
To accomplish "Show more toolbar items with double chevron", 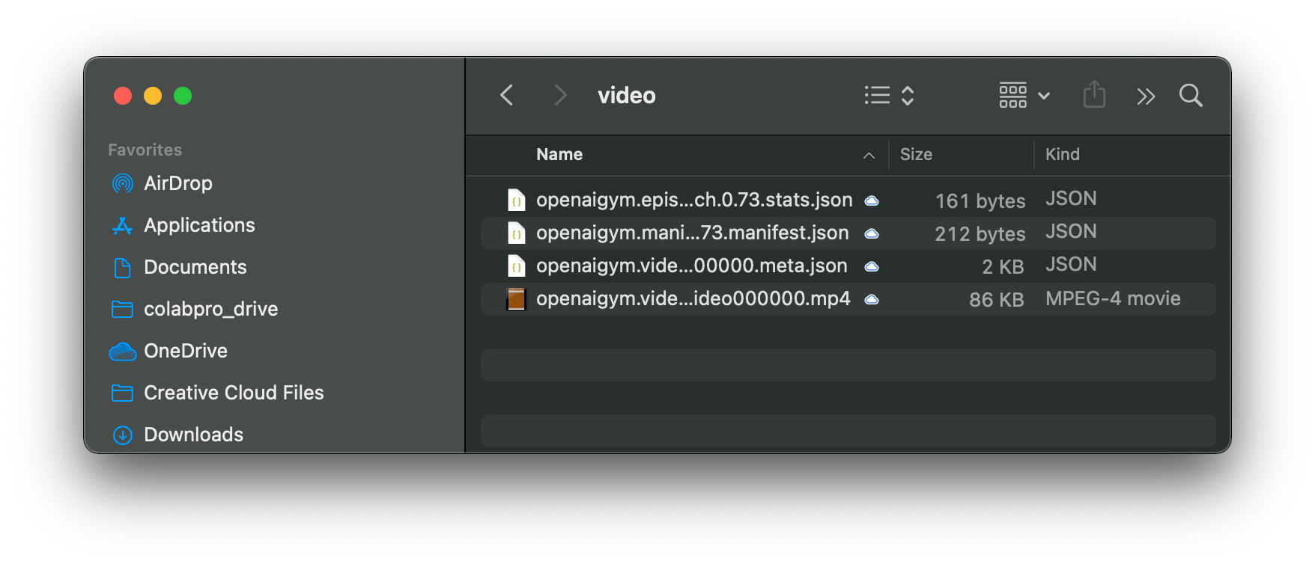I will tap(1146, 96).
